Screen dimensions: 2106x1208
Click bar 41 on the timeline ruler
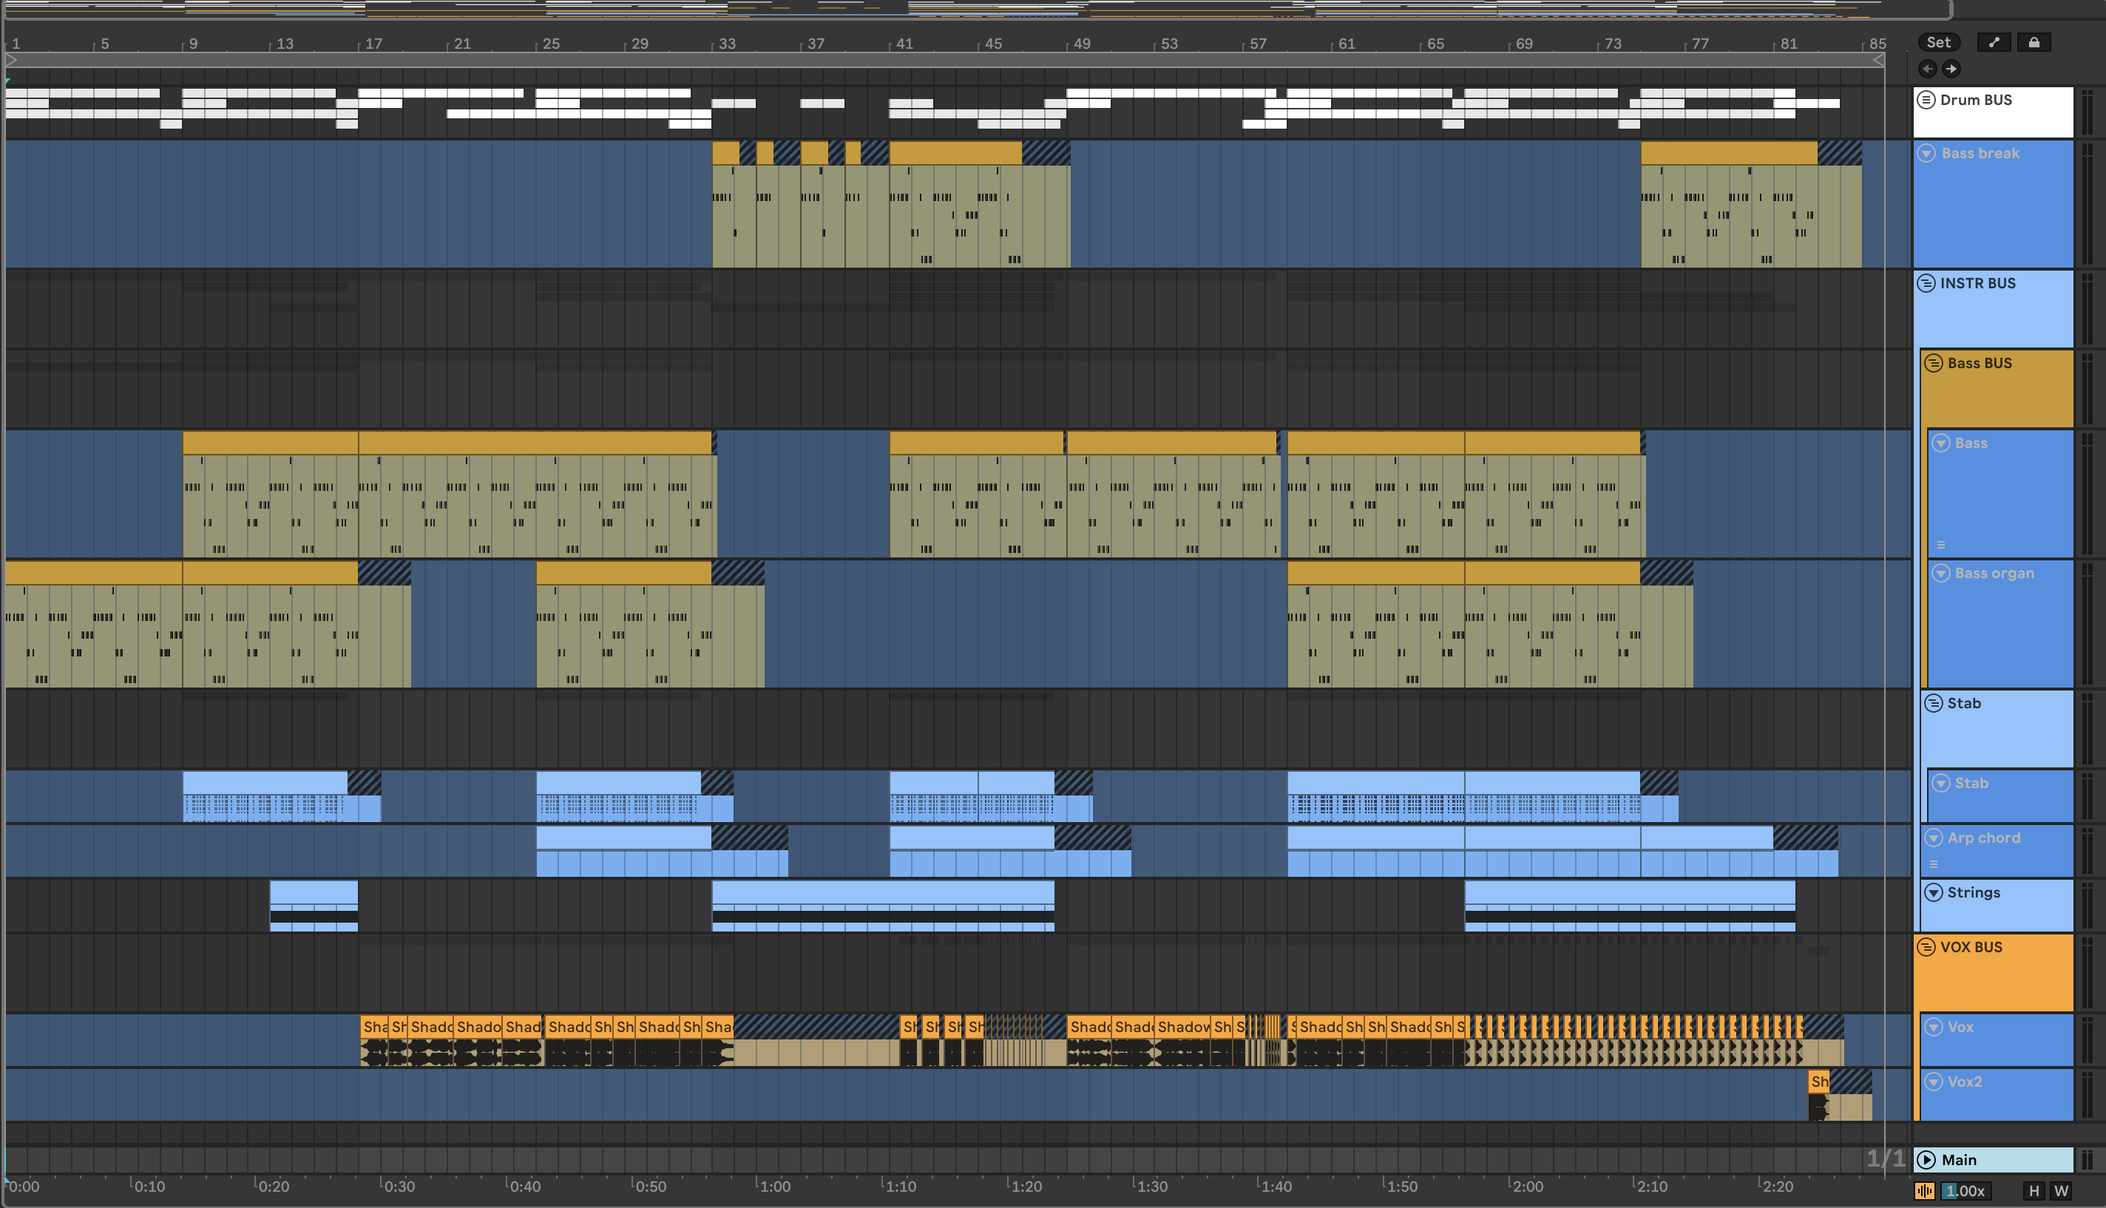coord(903,43)
